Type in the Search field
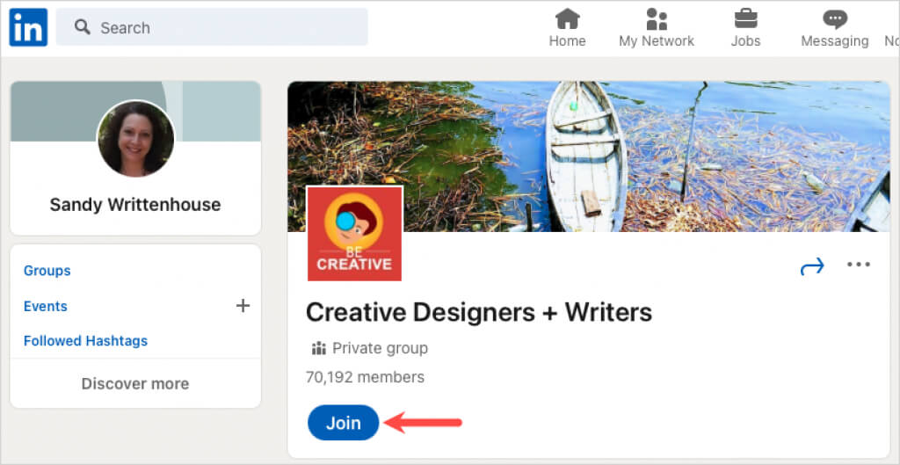The width and height of the screenshot is (900, 465). click(229, 28)
